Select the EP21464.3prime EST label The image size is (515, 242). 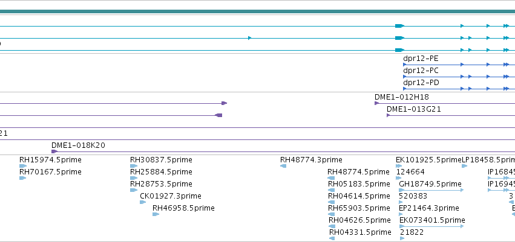[x=429, y=208]
